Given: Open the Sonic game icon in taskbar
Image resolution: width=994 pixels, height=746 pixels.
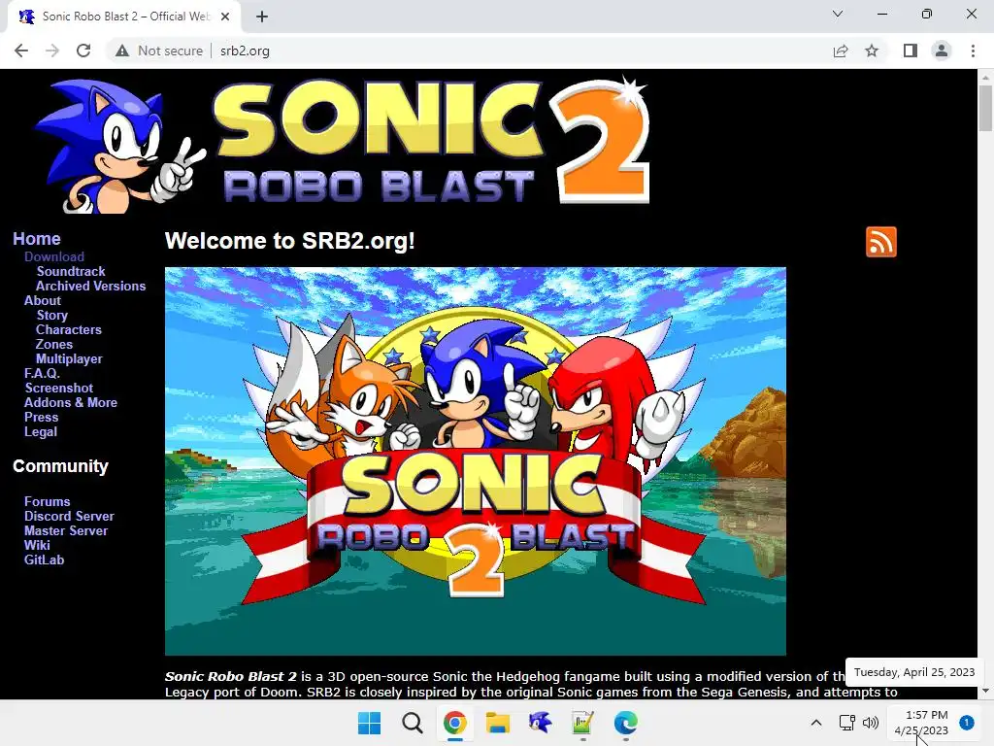Looking at the screenshot, I should click(540, 723).
